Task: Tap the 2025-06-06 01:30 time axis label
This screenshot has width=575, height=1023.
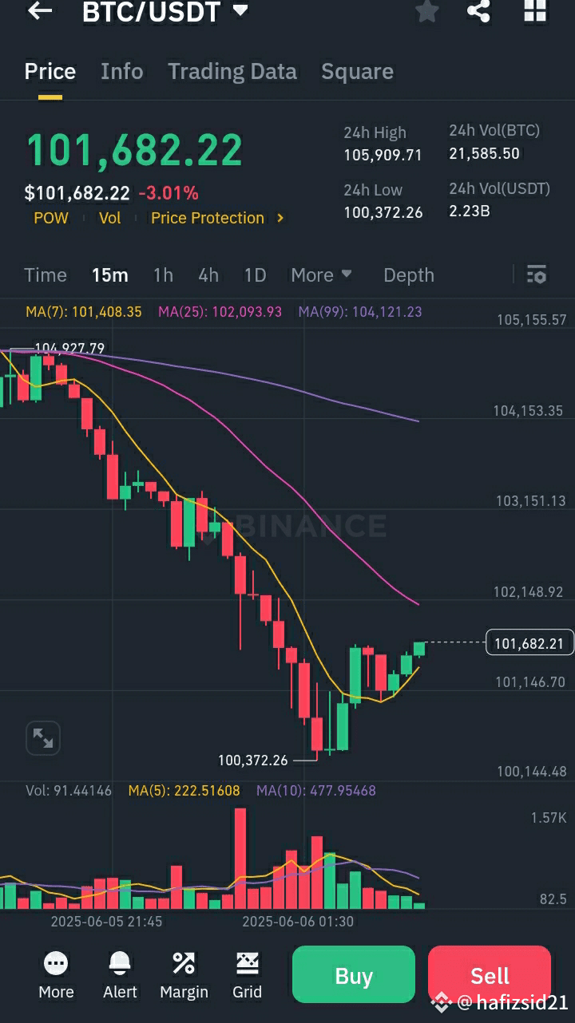Action: coord(298,922)
